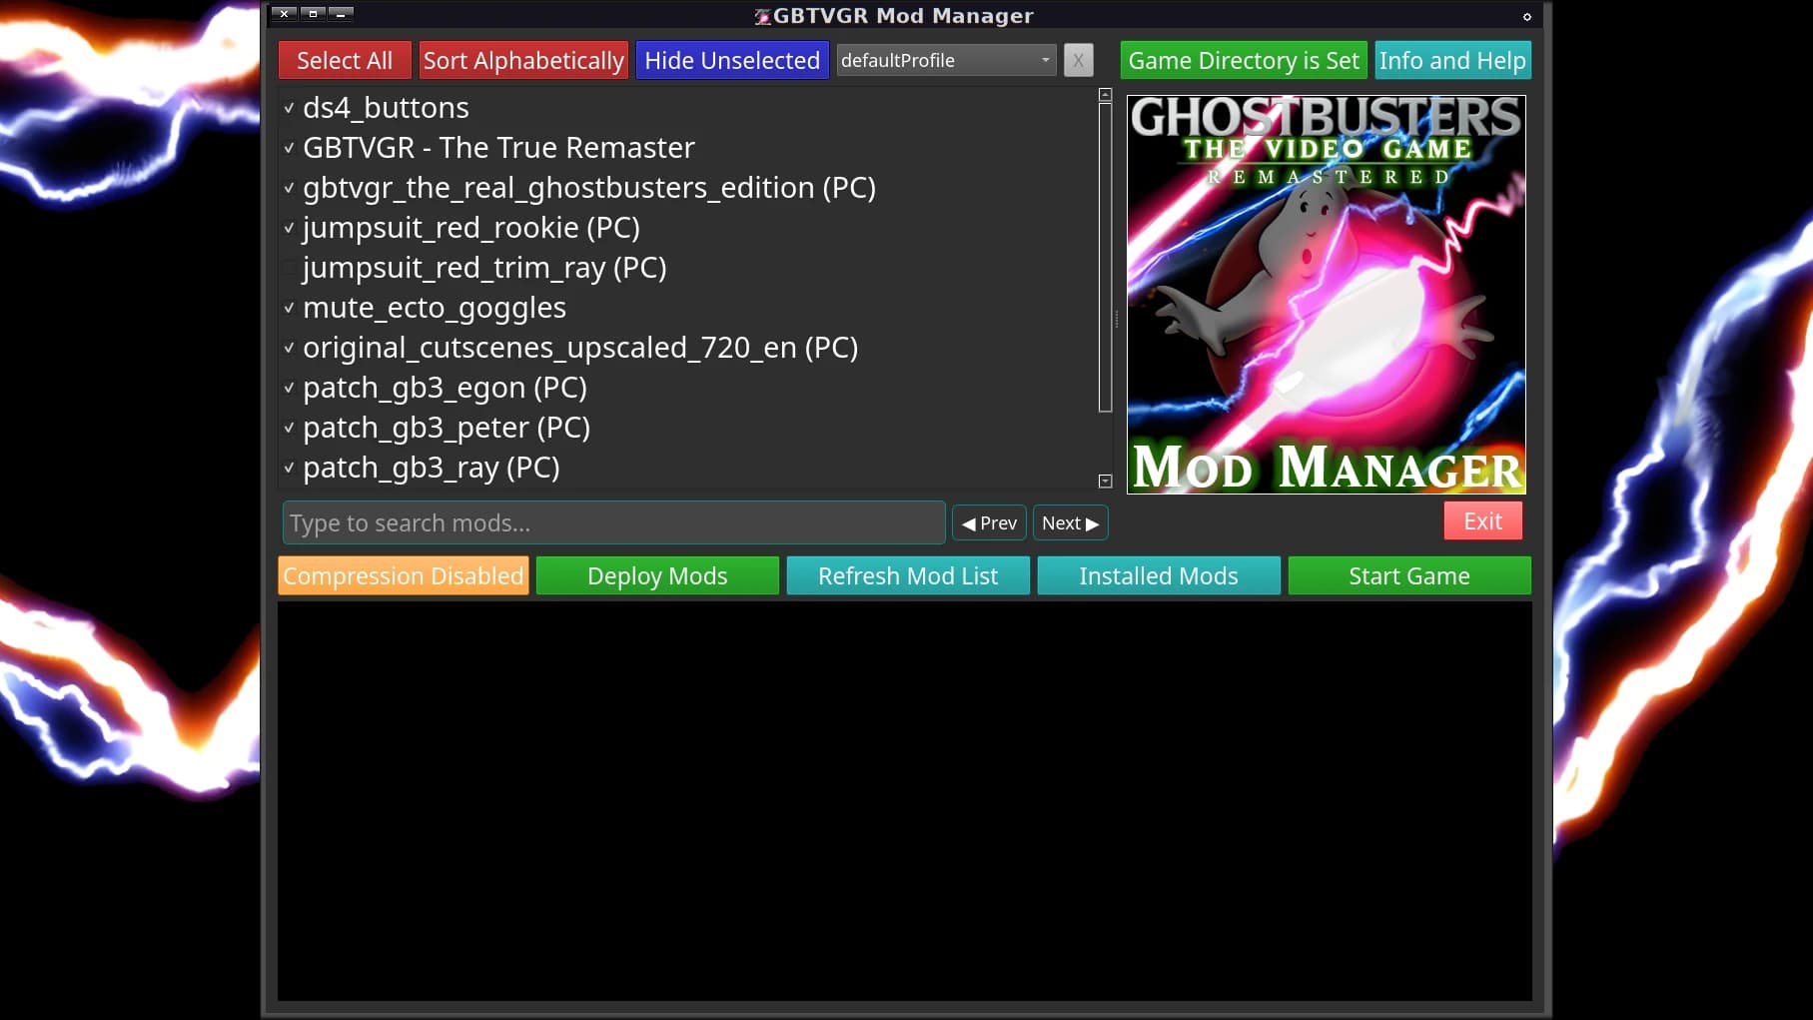Click the Select All button
Viewport: 1813px width, 1020px height.
click(x=345, y=60)
